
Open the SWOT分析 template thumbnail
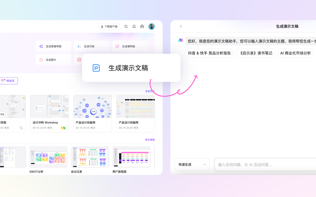(x=49, y=157)
